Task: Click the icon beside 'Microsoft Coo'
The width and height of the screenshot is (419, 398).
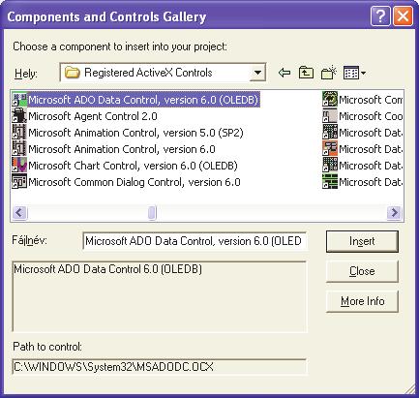Action: (x=330, y=116)
